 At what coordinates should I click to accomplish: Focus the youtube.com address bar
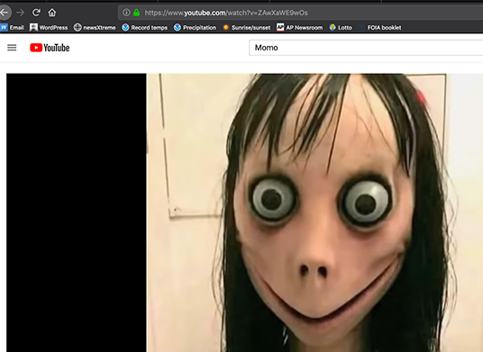301,13
